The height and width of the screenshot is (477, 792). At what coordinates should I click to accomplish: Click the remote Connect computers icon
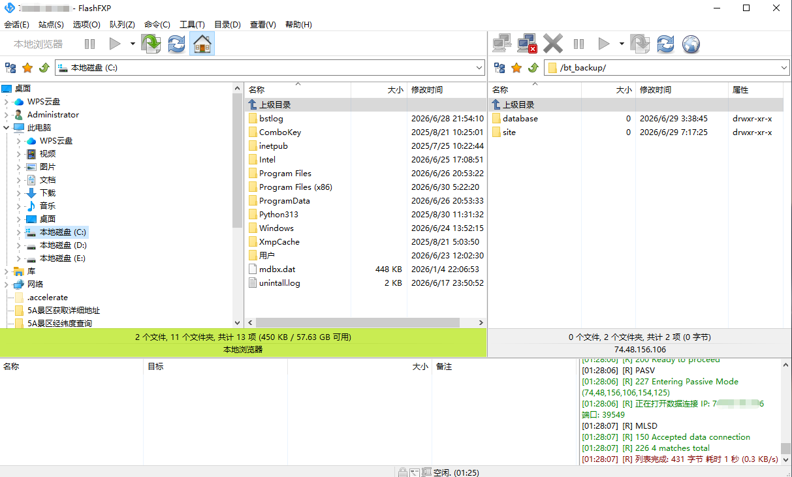(501, 44)
